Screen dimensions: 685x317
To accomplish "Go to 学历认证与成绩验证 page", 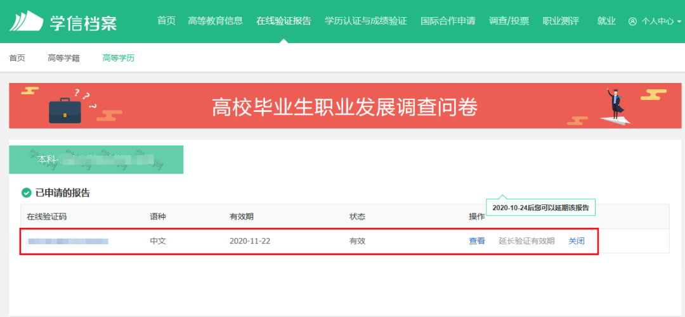I will 366,21.
